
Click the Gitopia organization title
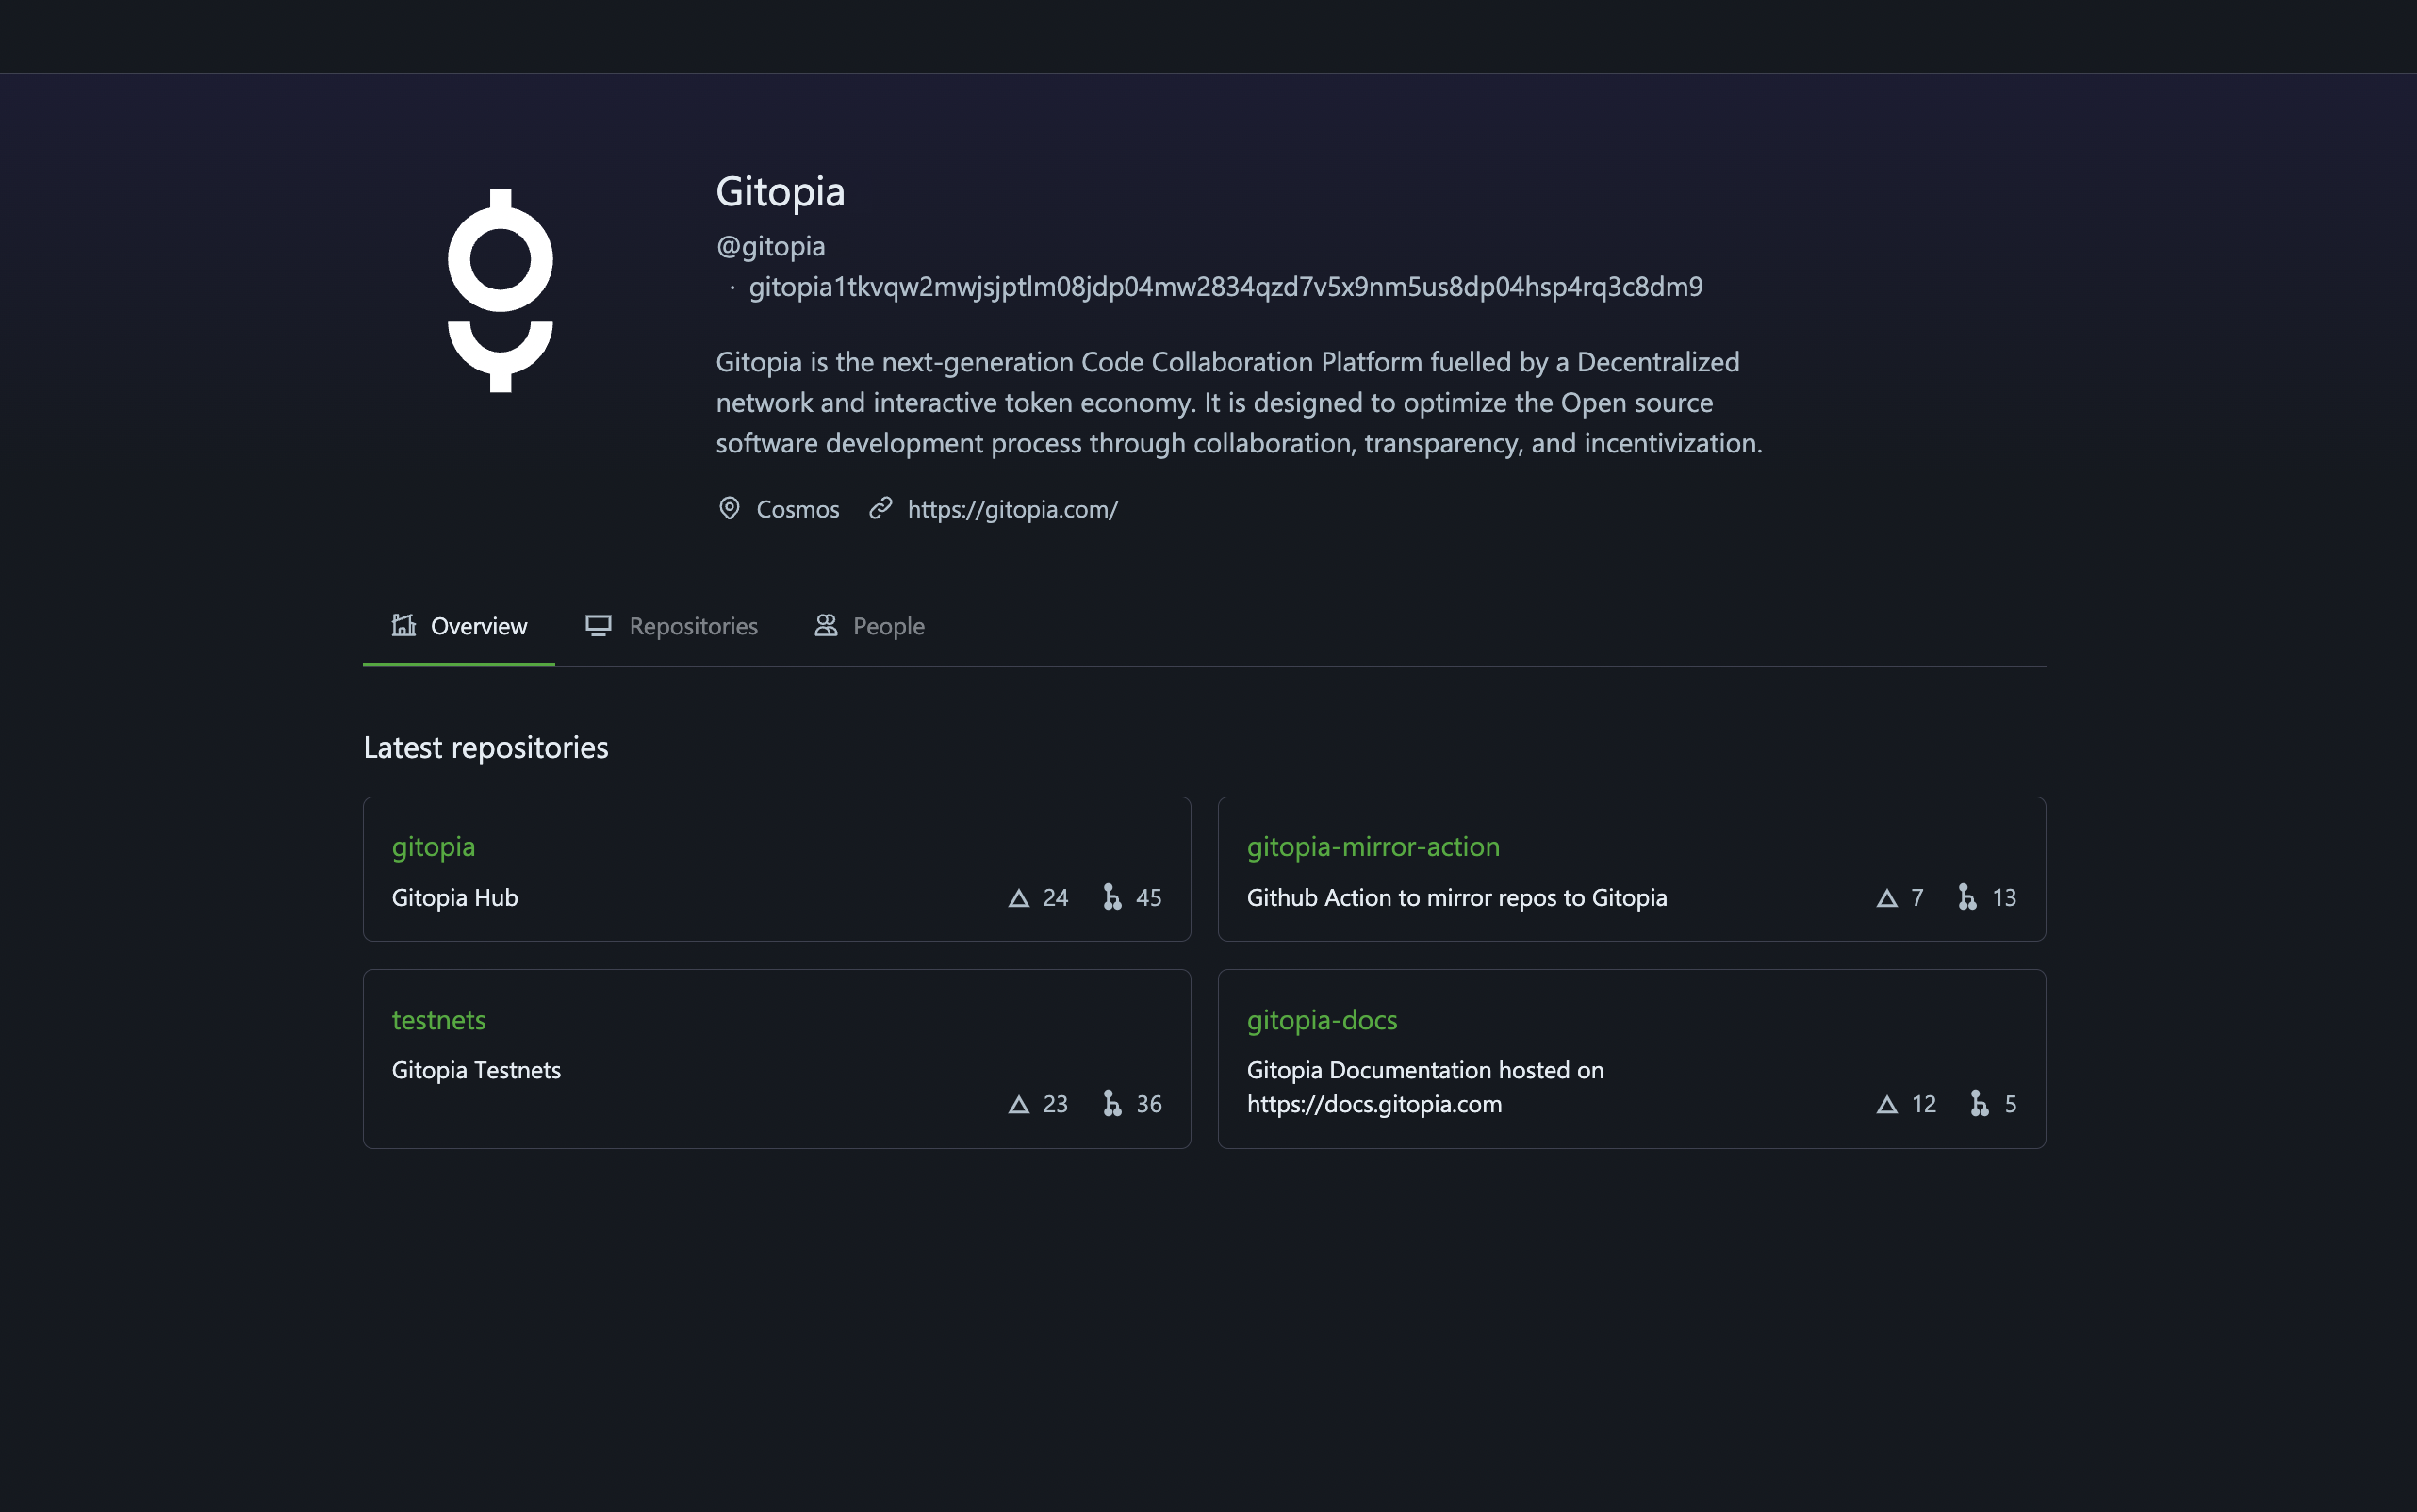pos(780,192)
